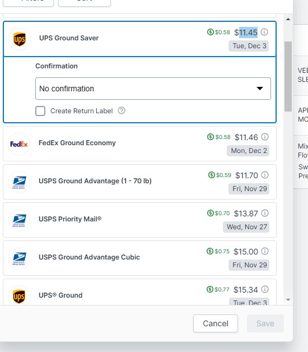
Task: Enable the Create Return Label checkbox
Action: [40, 111]
